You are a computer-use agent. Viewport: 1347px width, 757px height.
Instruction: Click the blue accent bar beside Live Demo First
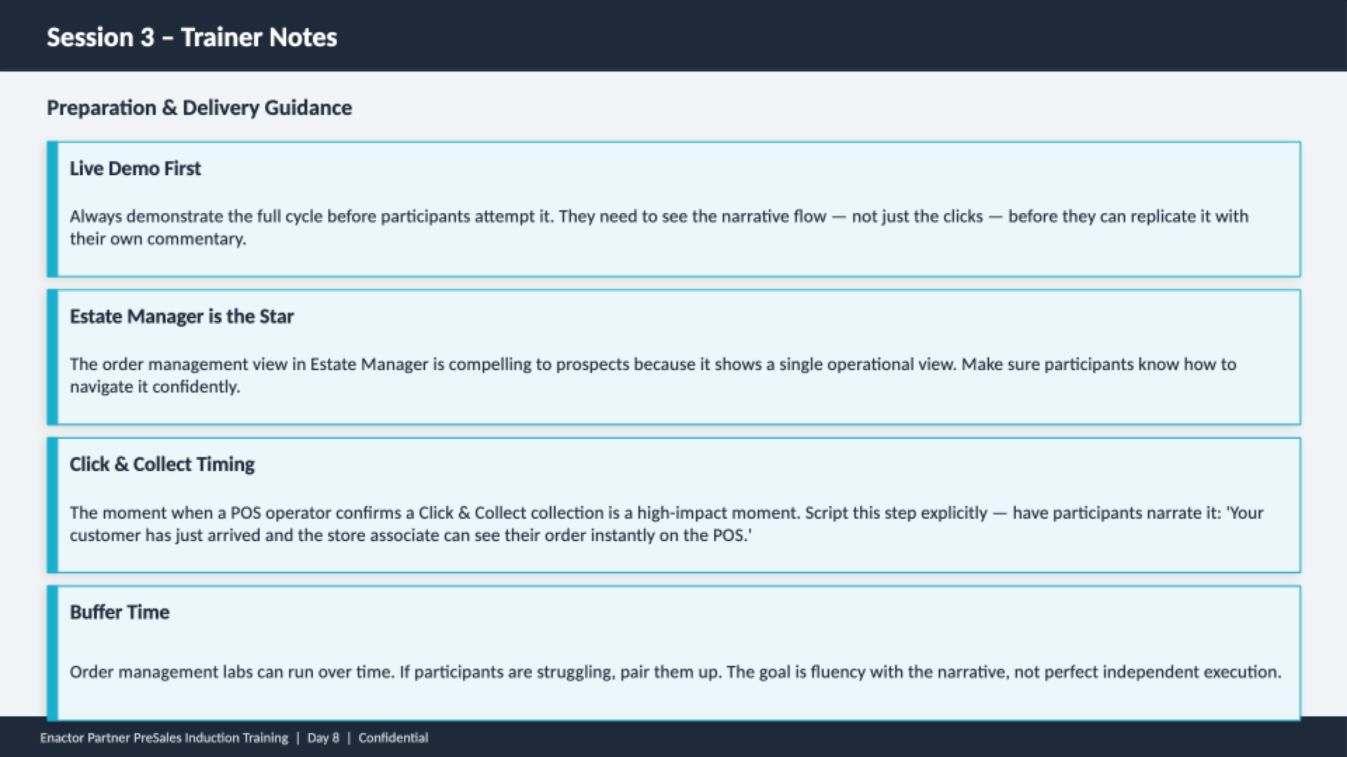(52, 209)
